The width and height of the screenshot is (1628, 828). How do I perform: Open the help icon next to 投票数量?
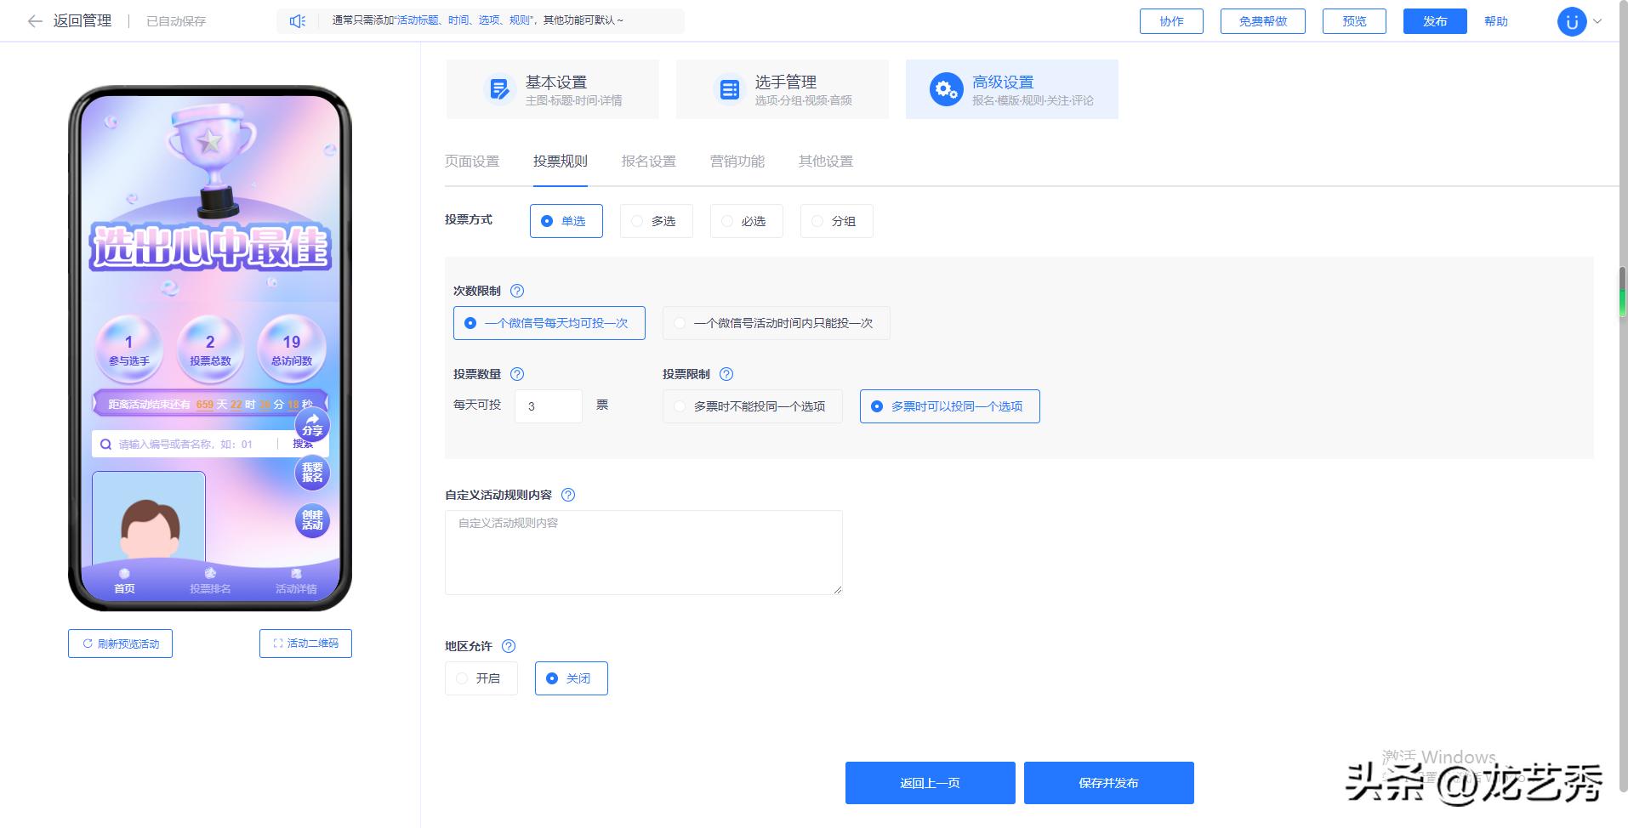point(516,374)
